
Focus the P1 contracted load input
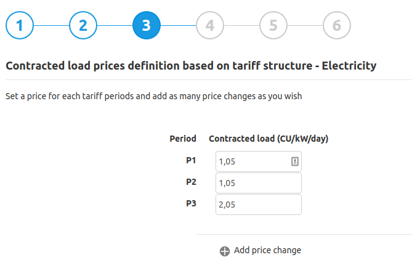[259, 161]
